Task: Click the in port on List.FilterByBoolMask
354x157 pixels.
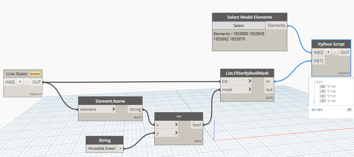Action: point(268,81)
